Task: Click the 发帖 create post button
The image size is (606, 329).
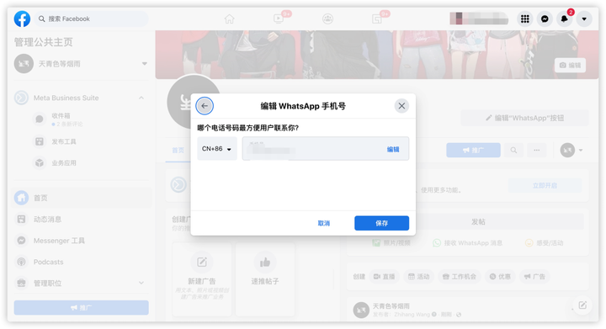Action: point(478,221)
